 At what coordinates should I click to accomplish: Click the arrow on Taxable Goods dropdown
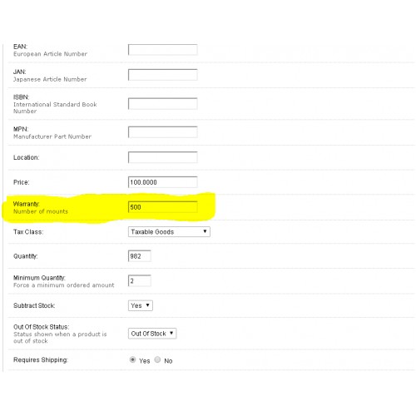click(205, 231)
